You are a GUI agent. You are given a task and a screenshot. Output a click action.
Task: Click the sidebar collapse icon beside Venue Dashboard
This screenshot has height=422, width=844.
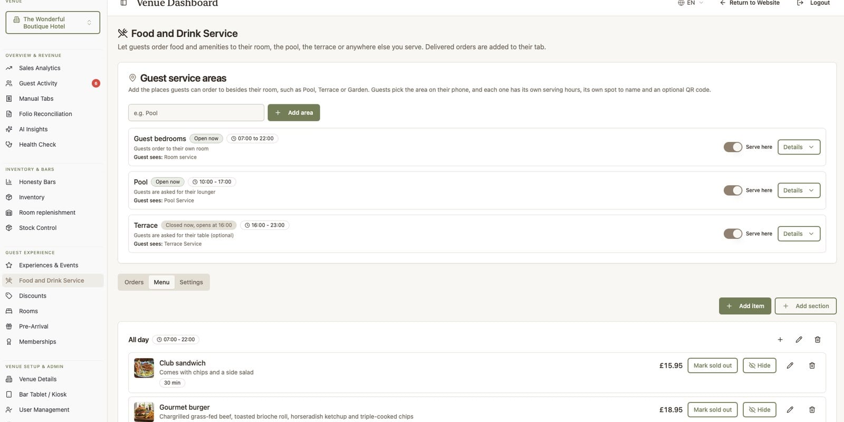123,3
